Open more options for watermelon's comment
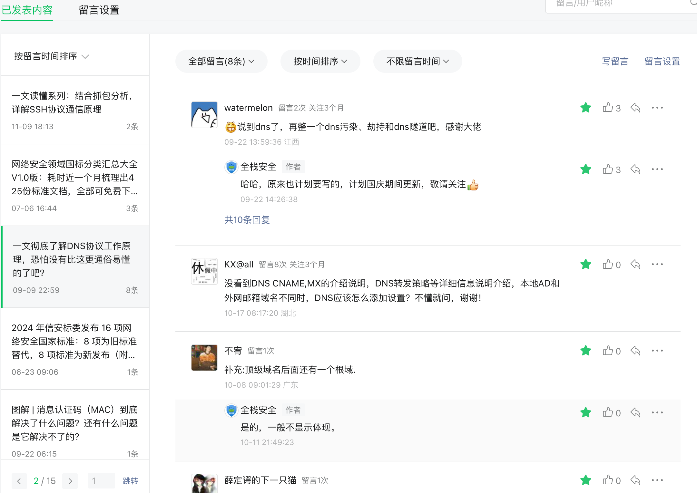The width and height of the screenshot is (697, 493). [657, 108]
